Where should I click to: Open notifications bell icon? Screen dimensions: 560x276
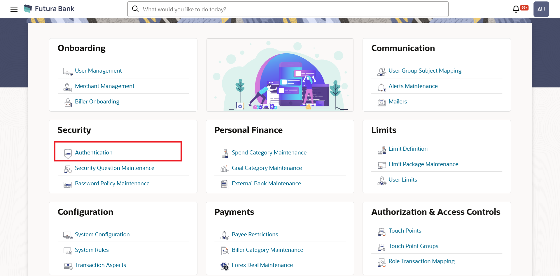(x=516, y=9)
